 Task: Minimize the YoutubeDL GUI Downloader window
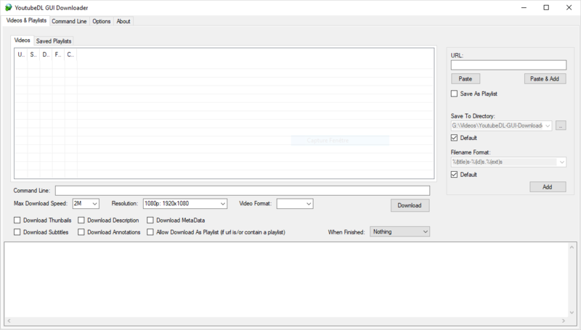coord(524,7)
